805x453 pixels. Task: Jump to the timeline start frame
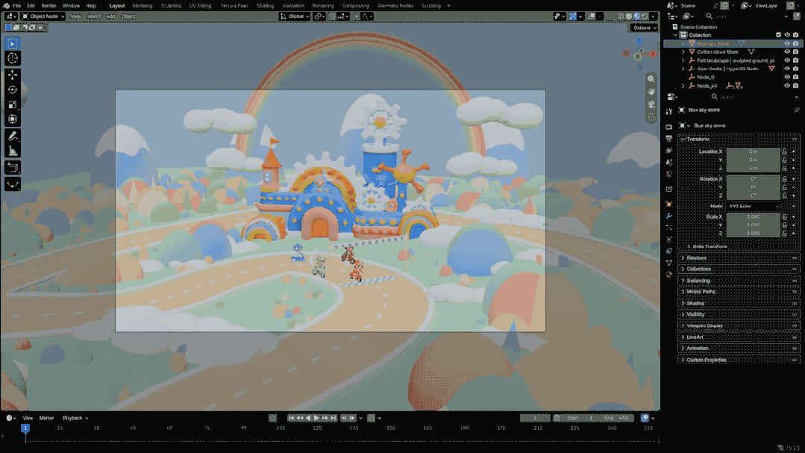(x=291, y=418)
